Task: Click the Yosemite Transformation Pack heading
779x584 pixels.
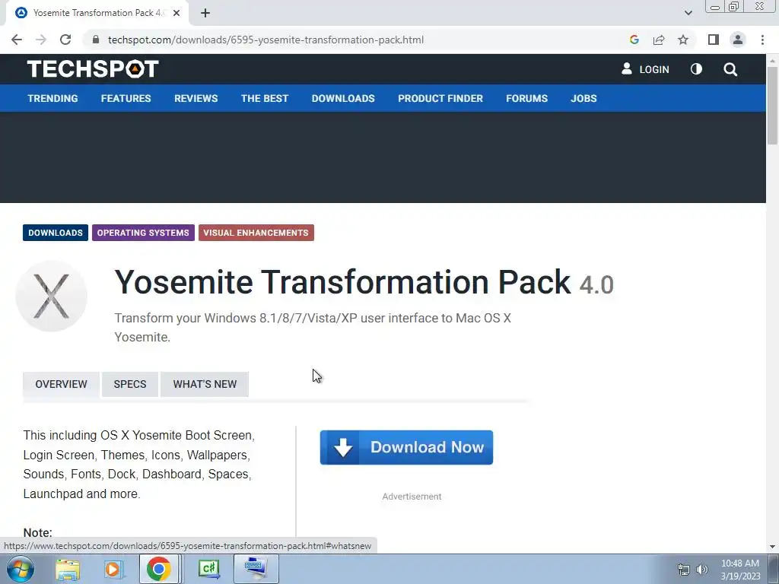Action: point(343,282)
